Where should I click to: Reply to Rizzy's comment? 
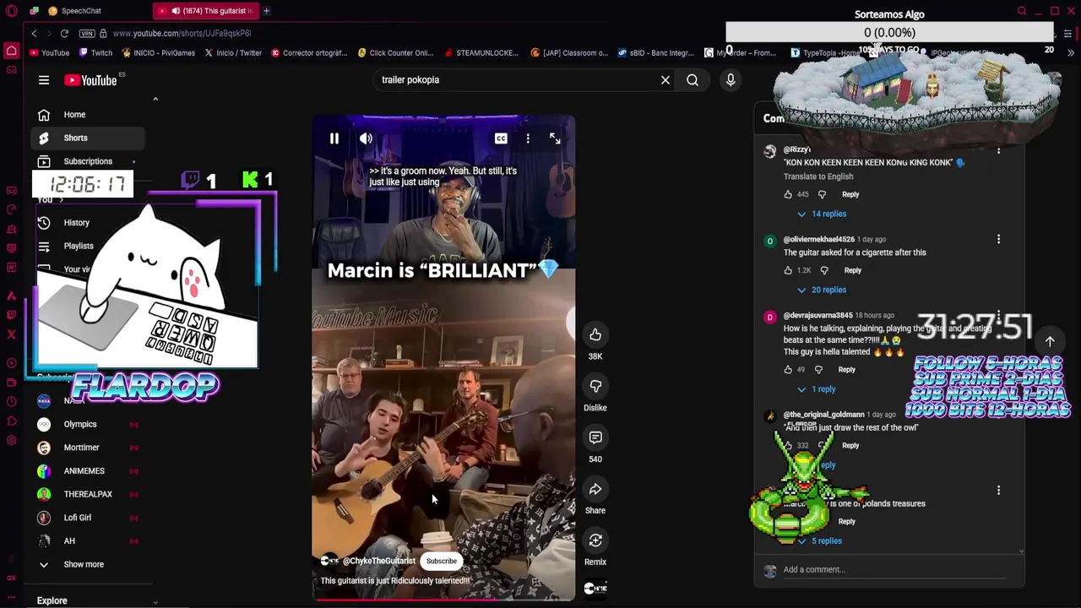(x=850, y=194)
